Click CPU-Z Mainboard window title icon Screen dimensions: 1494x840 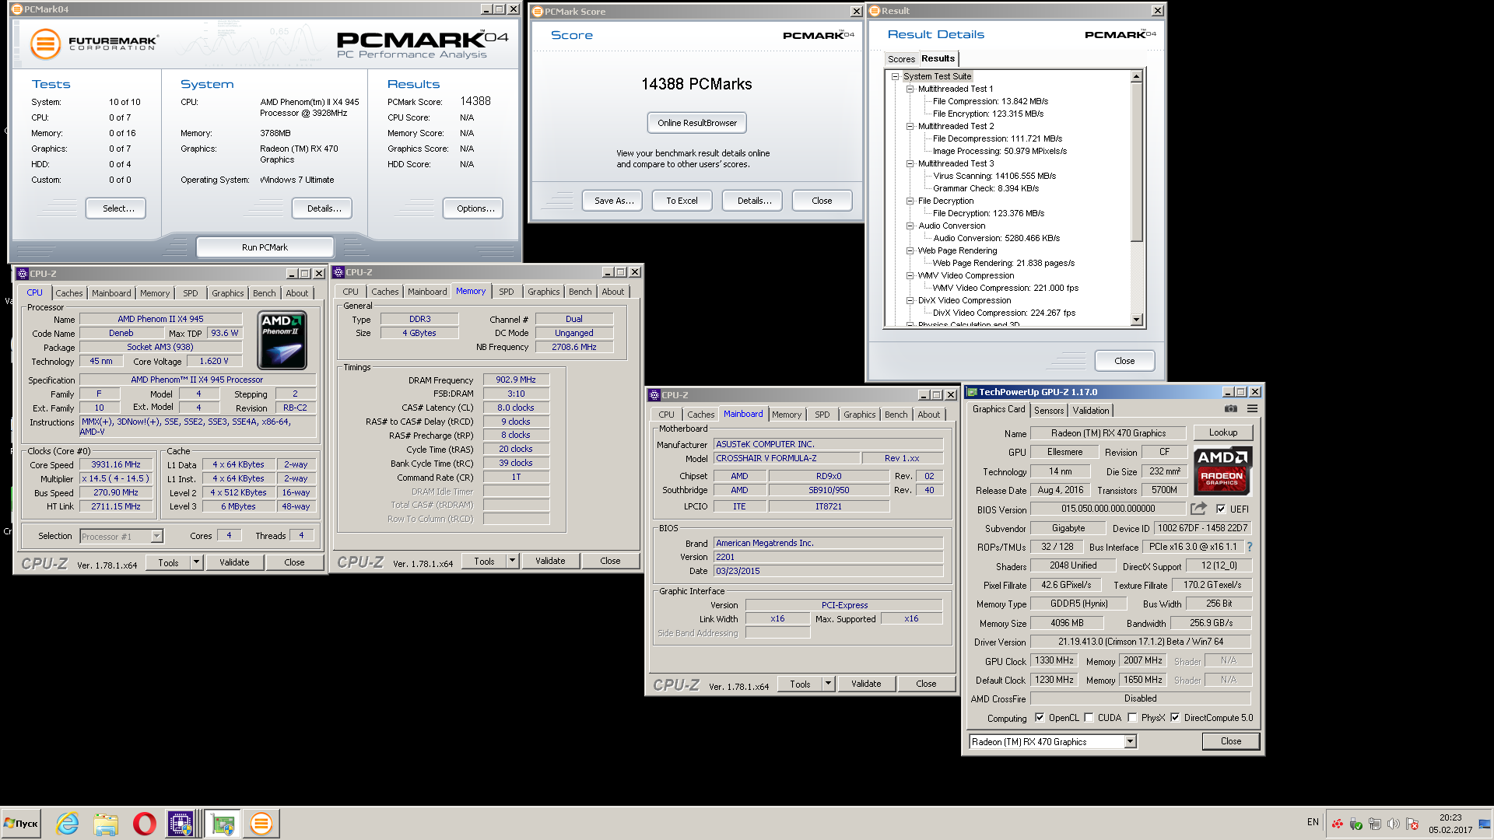coord(654,395)
